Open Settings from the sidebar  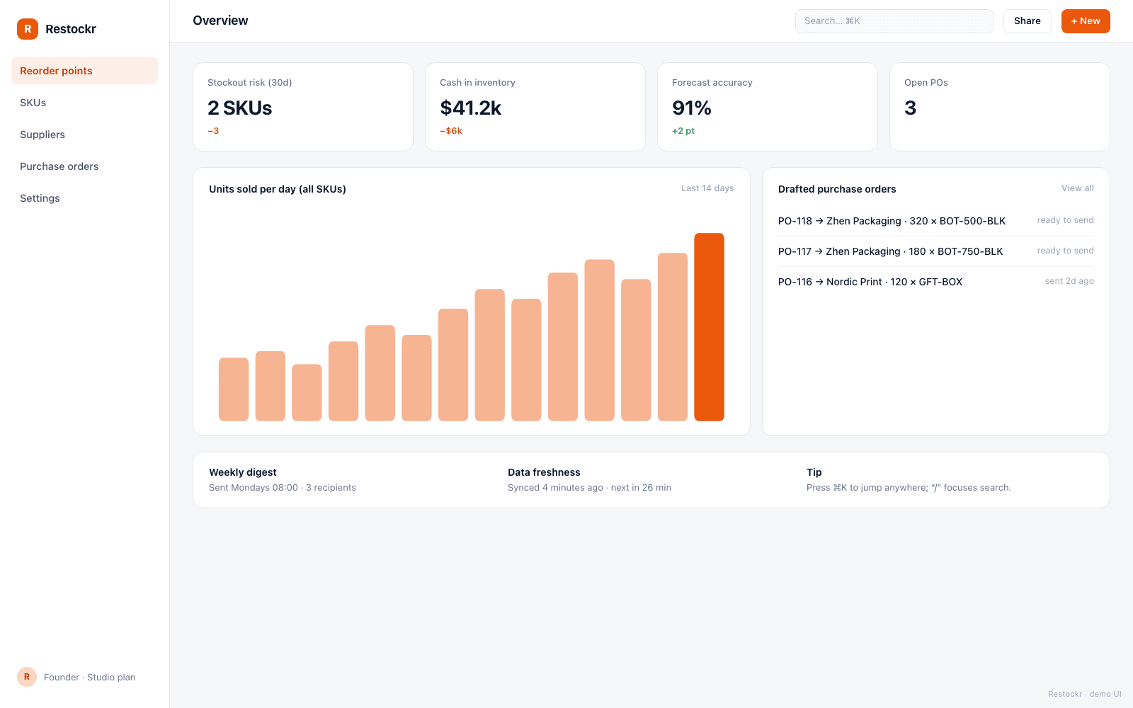tap(84, 198)
